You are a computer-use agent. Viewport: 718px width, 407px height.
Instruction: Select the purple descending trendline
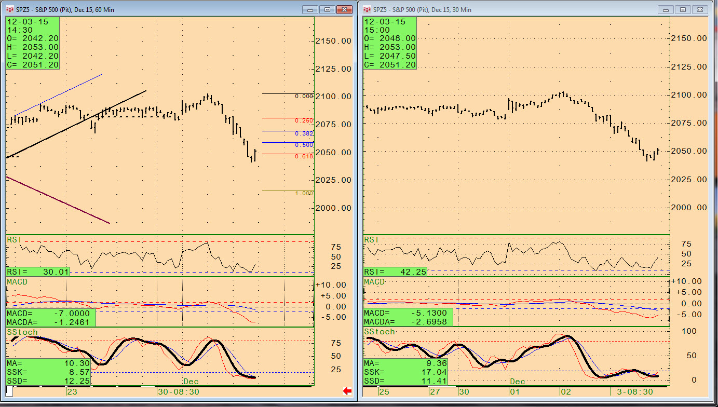tap(57, 200)
